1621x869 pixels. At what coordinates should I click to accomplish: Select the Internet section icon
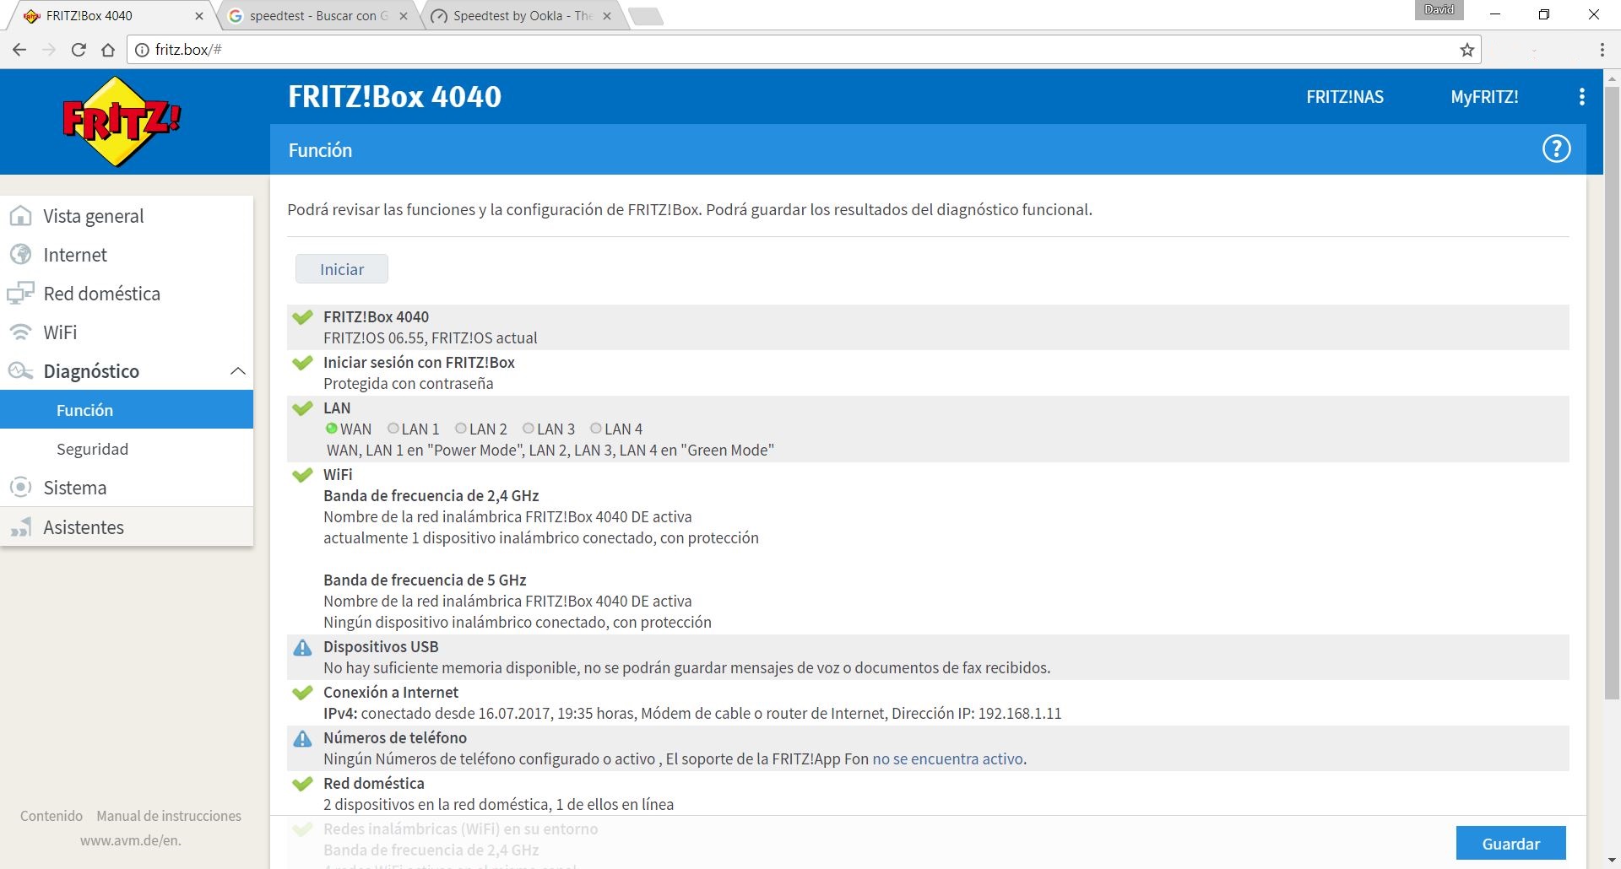click(x=19, y=255)
